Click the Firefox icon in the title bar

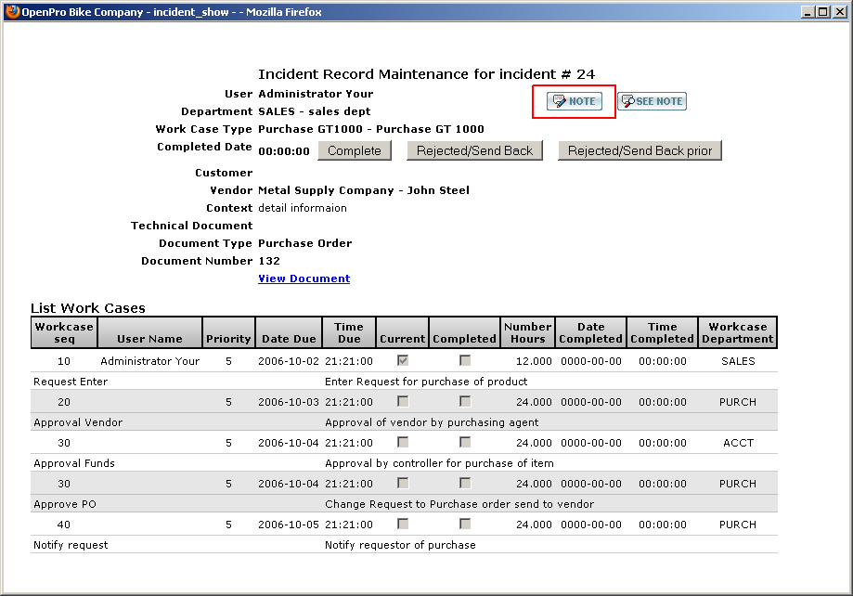click(x=10, y=11)
